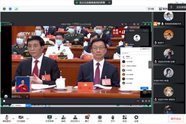Viewport: 186px width, 124px height.
Task: Check the green network signal indicator
Action: [16, 9]
